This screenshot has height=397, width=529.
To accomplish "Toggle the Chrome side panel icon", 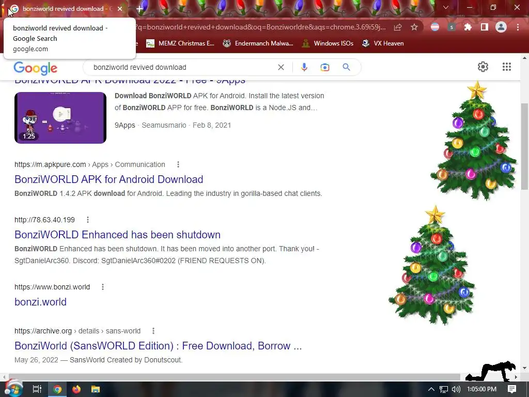I will (x=485, y=27).
